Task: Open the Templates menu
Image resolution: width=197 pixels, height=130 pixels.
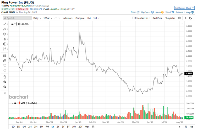Action: (x=170, y=18)
